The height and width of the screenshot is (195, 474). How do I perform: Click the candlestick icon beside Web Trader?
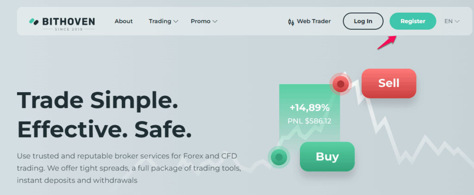291,22
